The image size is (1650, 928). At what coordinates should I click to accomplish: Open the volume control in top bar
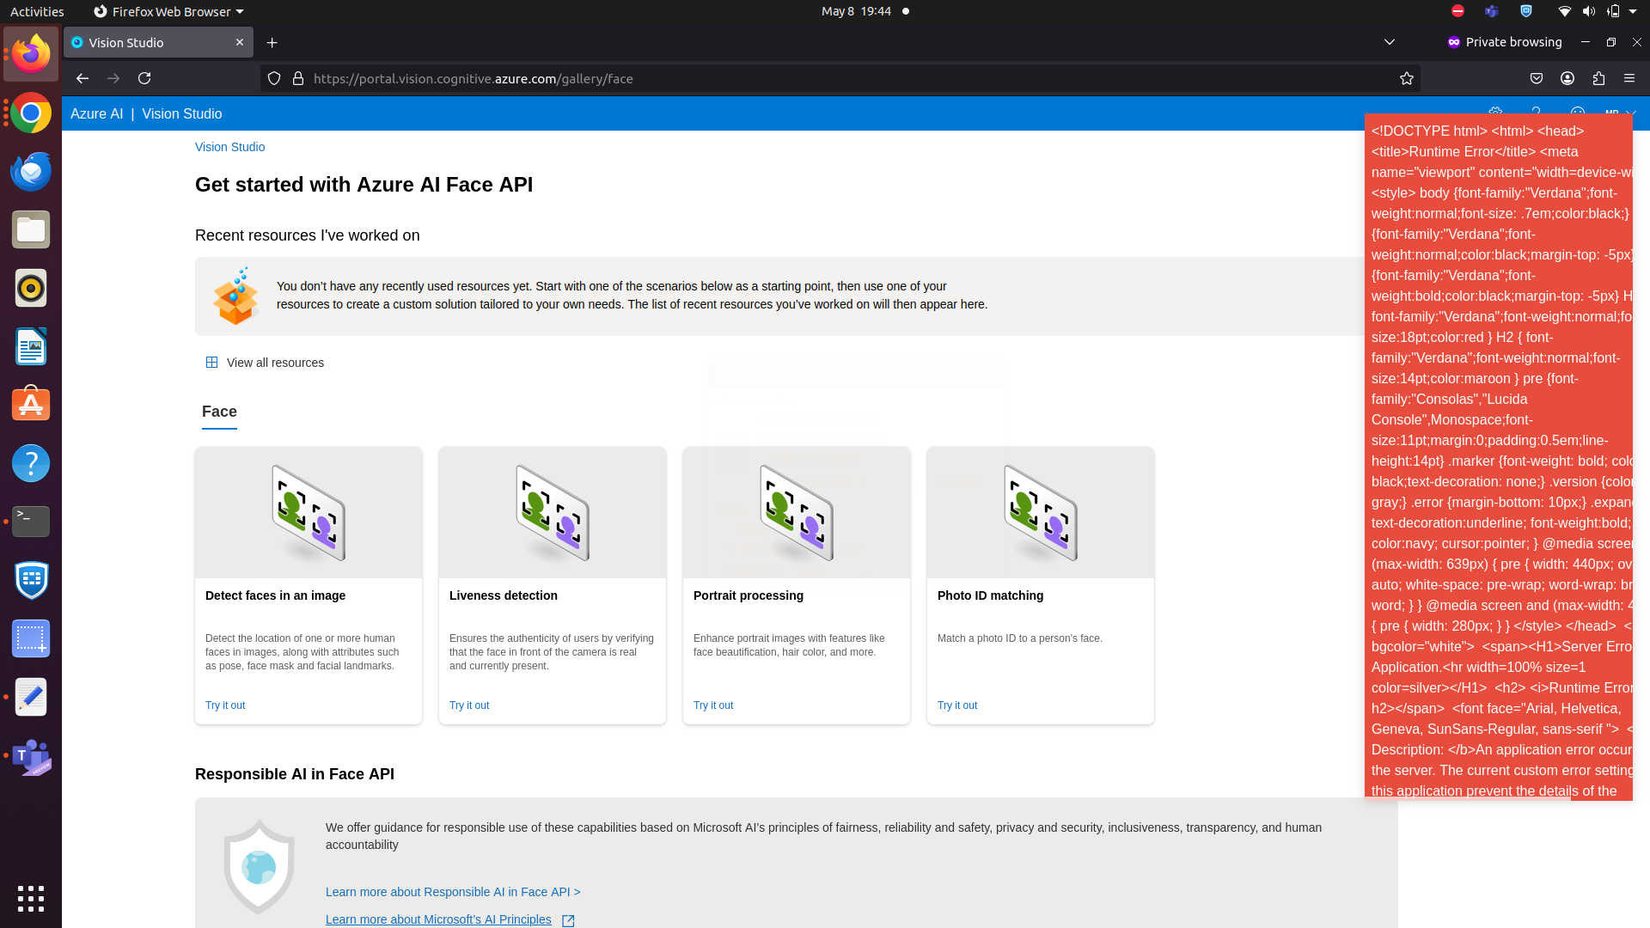[x=1589, y=11]
